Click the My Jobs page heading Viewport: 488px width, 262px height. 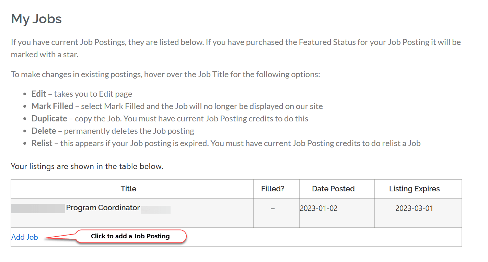pos(36,19)
